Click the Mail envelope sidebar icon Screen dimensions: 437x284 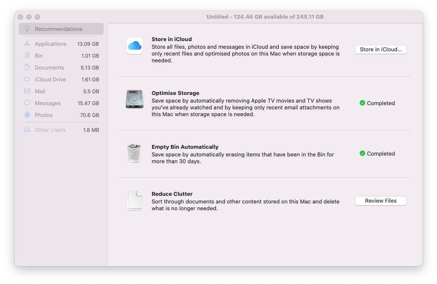pos(27,91)
